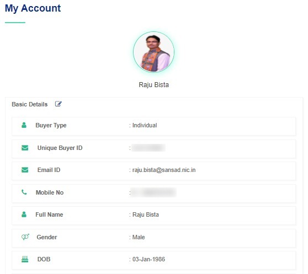Click the Mobile No label
308x274 pixels.
(50, 192)
